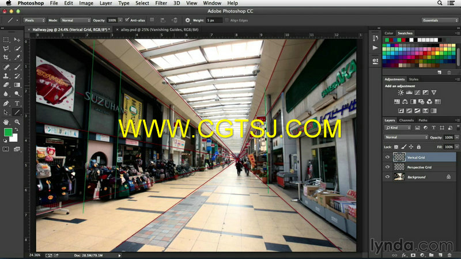Toggle lock transparent pixels

tap(396, 147)
